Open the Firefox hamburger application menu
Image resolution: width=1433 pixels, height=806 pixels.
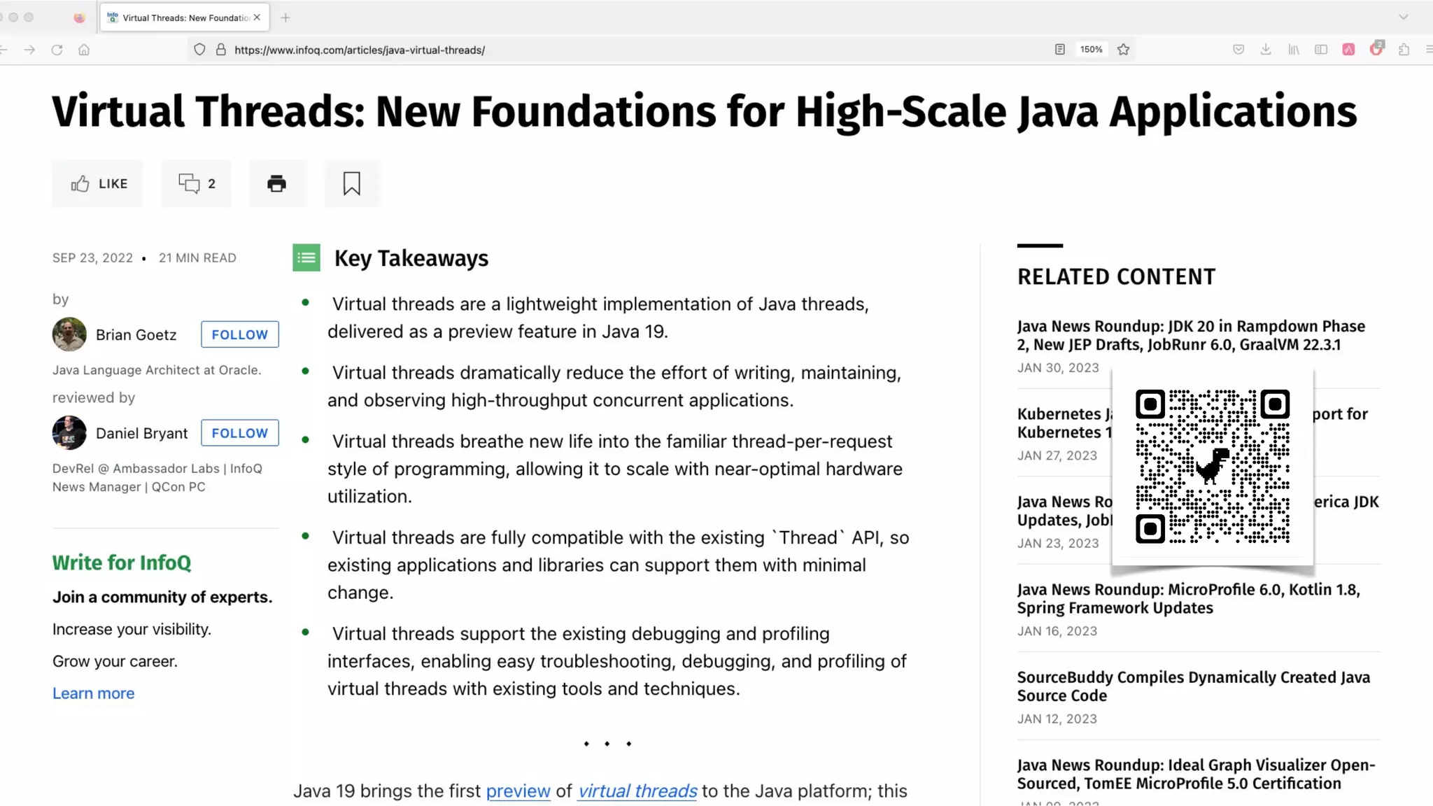(1428, 50)
